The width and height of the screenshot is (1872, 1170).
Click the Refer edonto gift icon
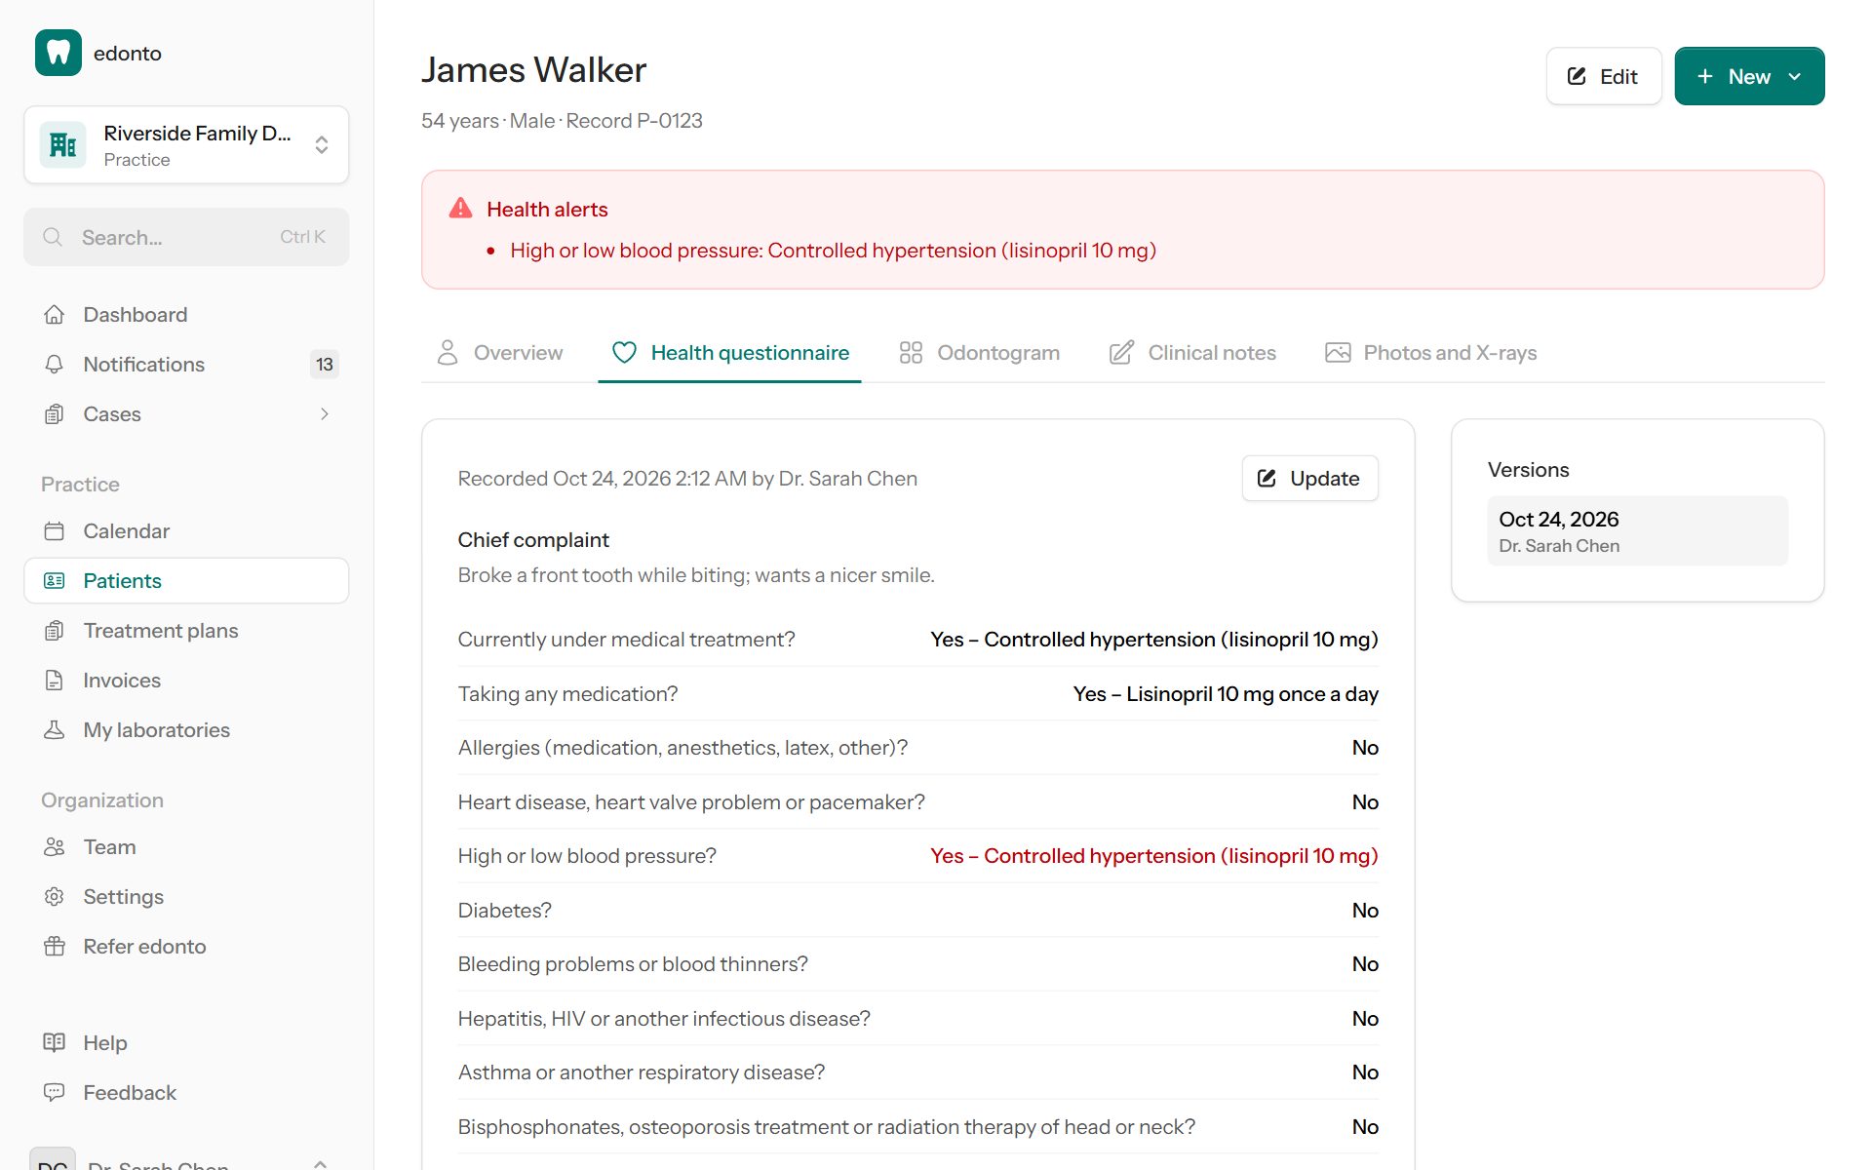pos(55,947)
